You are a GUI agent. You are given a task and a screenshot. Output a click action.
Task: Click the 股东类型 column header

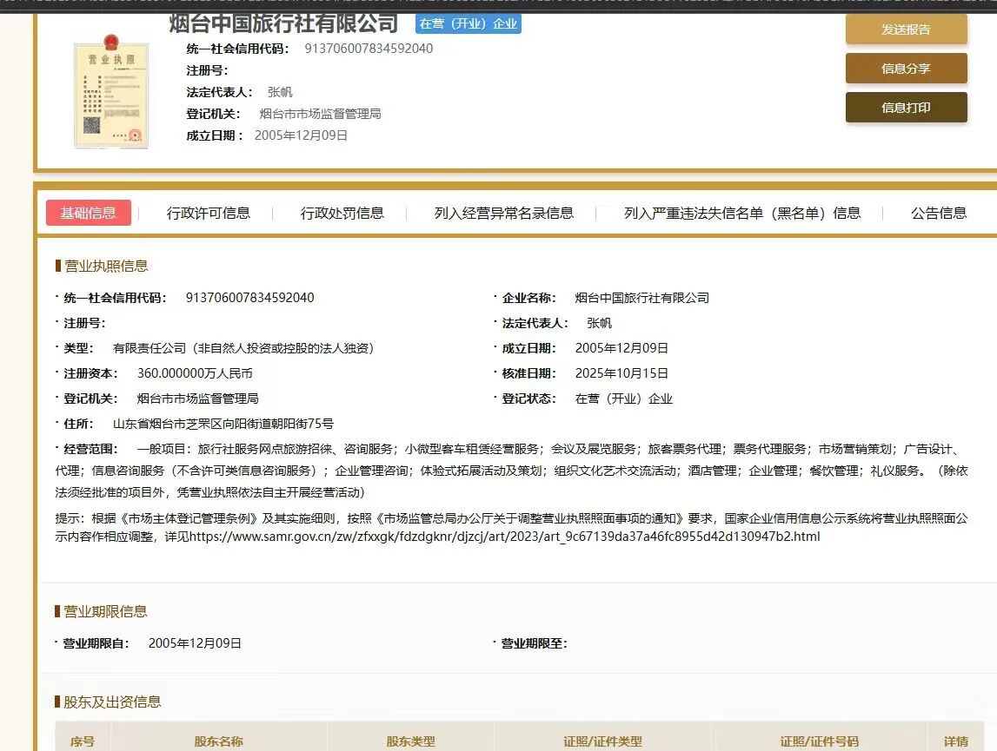411,741
